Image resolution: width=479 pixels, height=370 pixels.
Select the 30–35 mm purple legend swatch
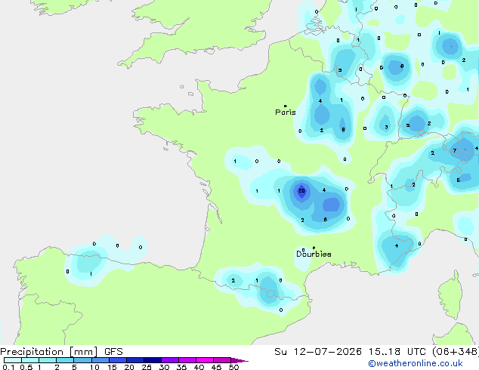pos(170,360)
